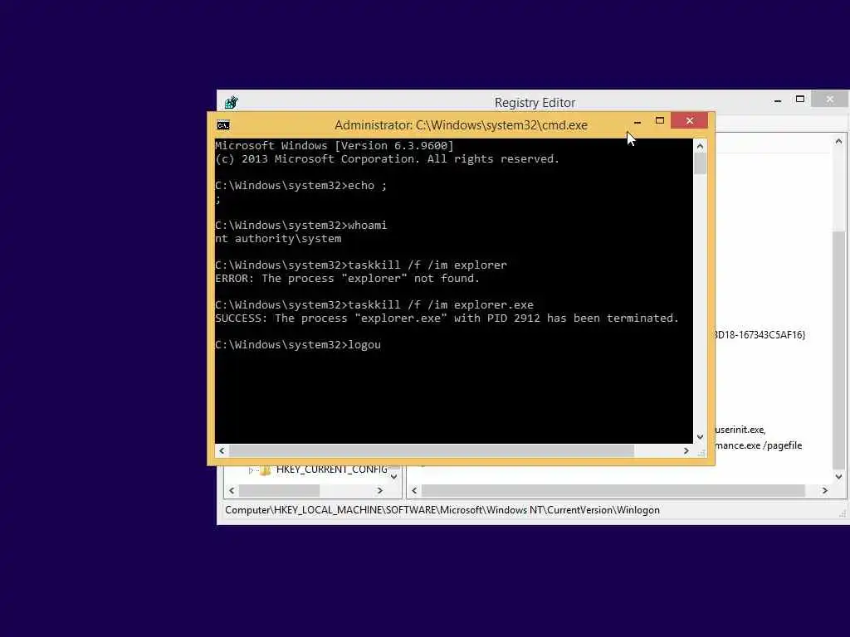Click cmd horizontal scrollbar left arrow
Viewport: 850px width, 637px height.
tap(222, 450)
